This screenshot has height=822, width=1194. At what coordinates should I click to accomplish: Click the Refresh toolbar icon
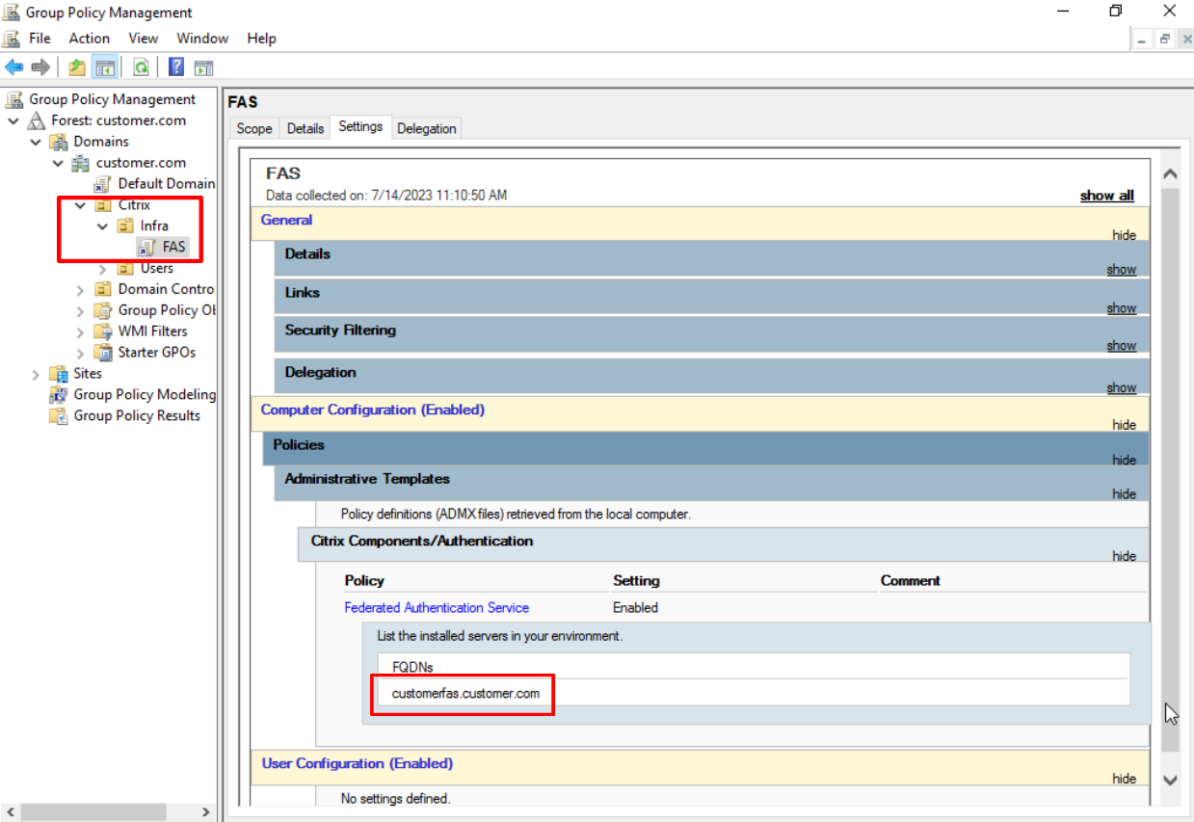(141, 67)
